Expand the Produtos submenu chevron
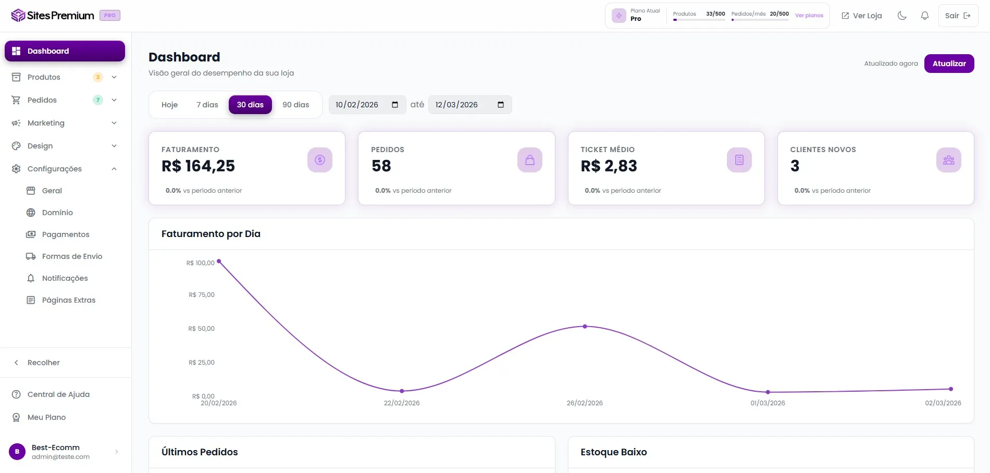 (x=114, y=77)
